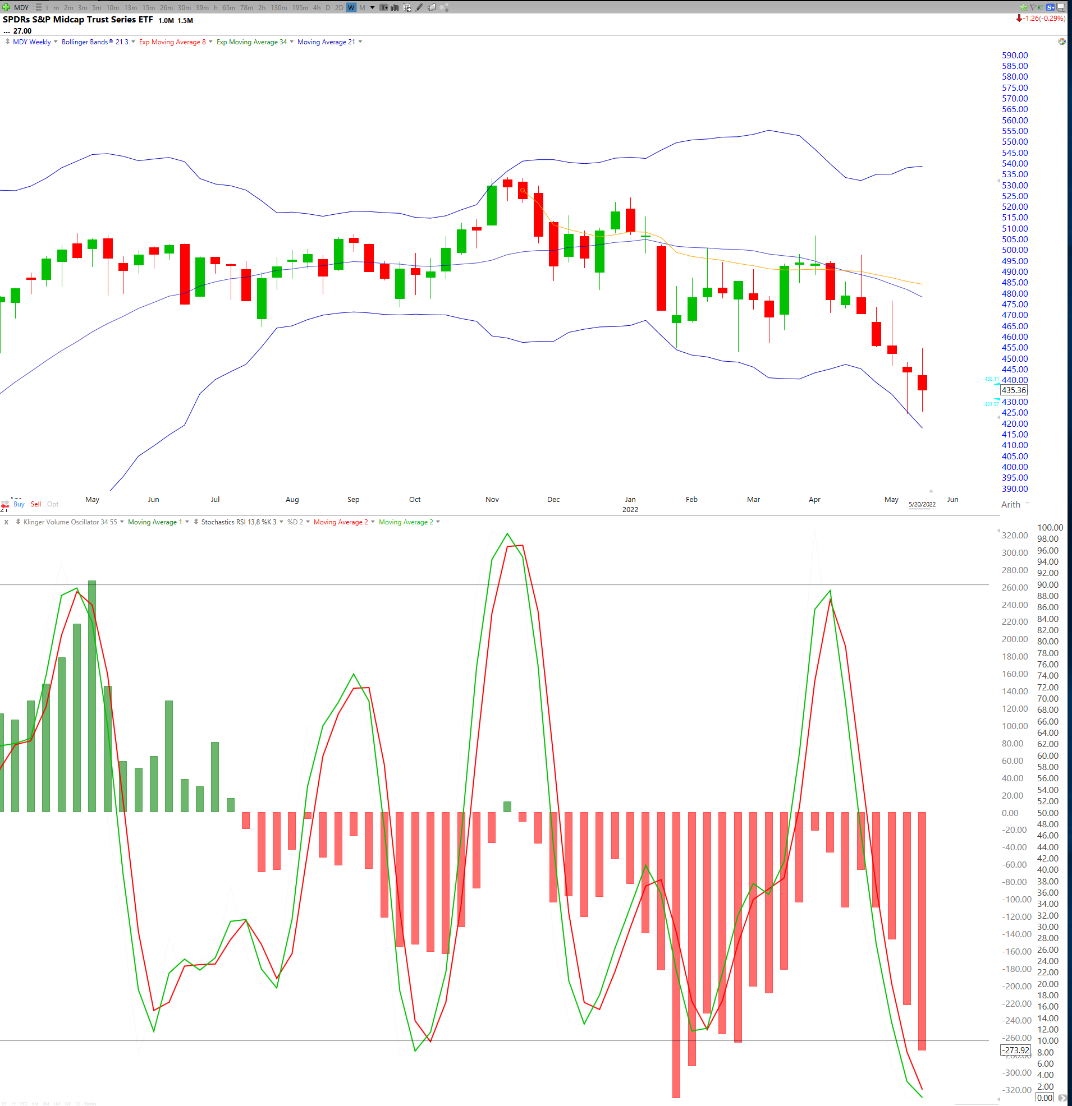Click the Buy button
The height and width of the screenshot is (1106, 1072).
tap(19, 504)
